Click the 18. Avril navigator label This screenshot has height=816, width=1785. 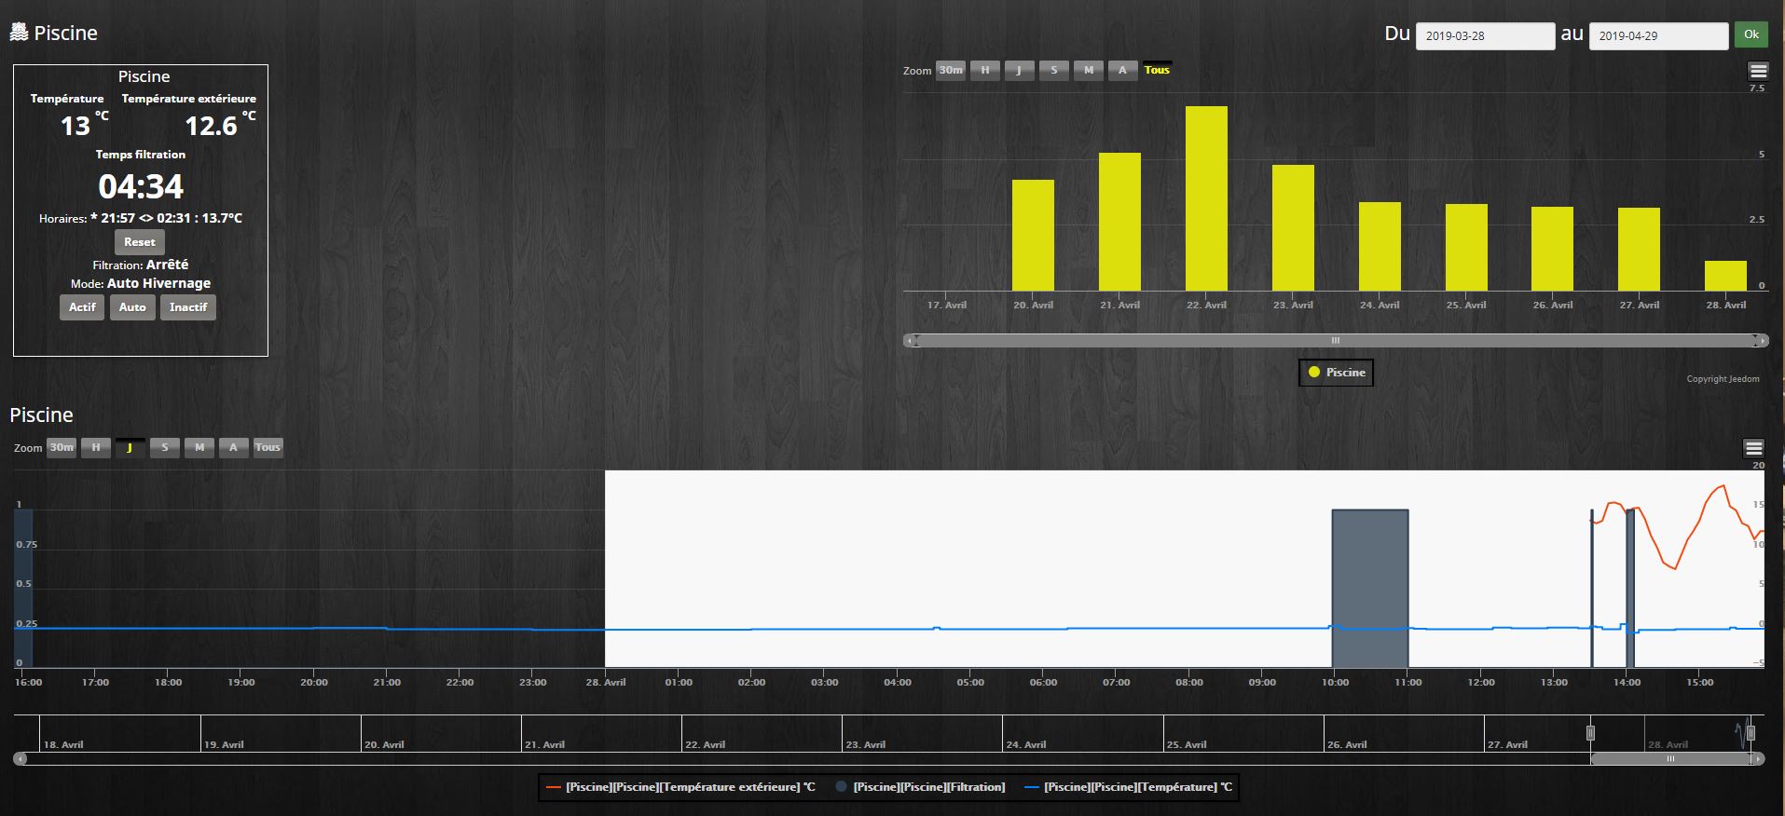point(63,745)
